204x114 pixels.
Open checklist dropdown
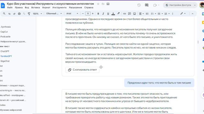153,14
